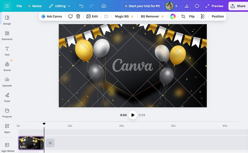Flip the selected image
This screenshot has height=153, width=248.
[192, 16]
